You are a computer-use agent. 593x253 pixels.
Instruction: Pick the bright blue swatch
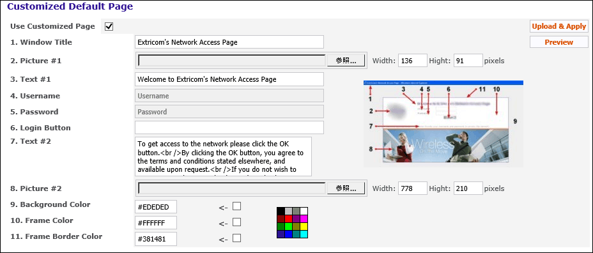[289, 234]
